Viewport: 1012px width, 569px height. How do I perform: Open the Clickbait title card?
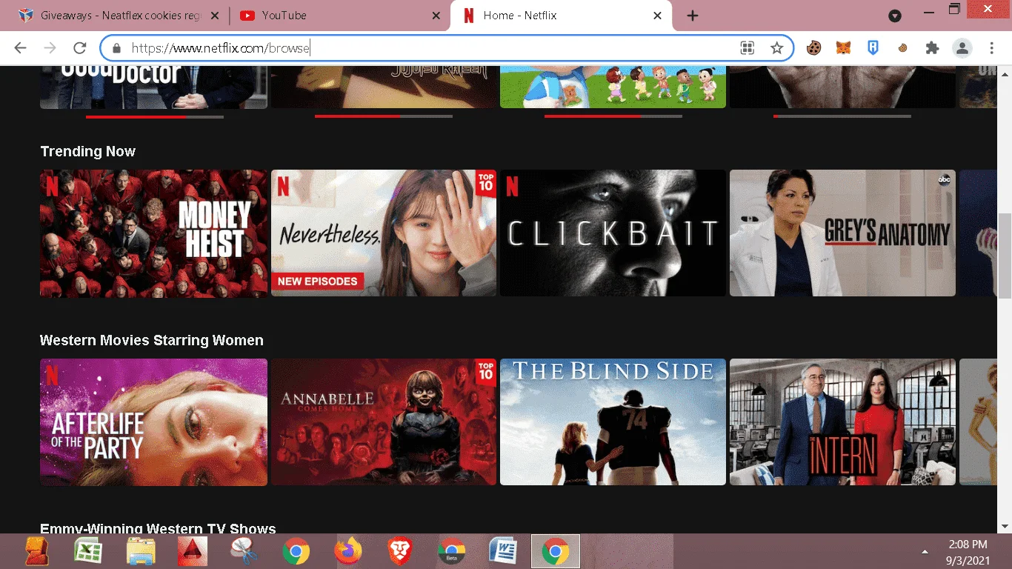tap(613, 233)
